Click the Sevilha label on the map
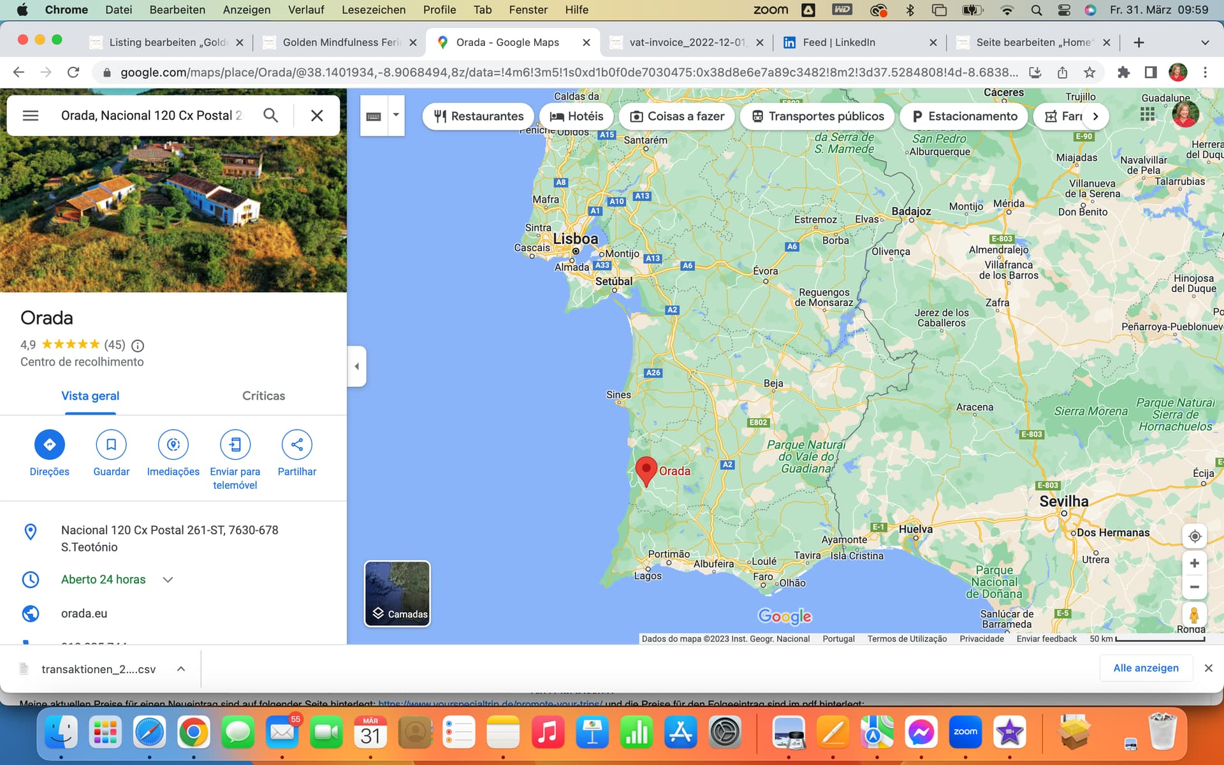The width and height of the screenshot is (1224, 765). (1064, 502)
